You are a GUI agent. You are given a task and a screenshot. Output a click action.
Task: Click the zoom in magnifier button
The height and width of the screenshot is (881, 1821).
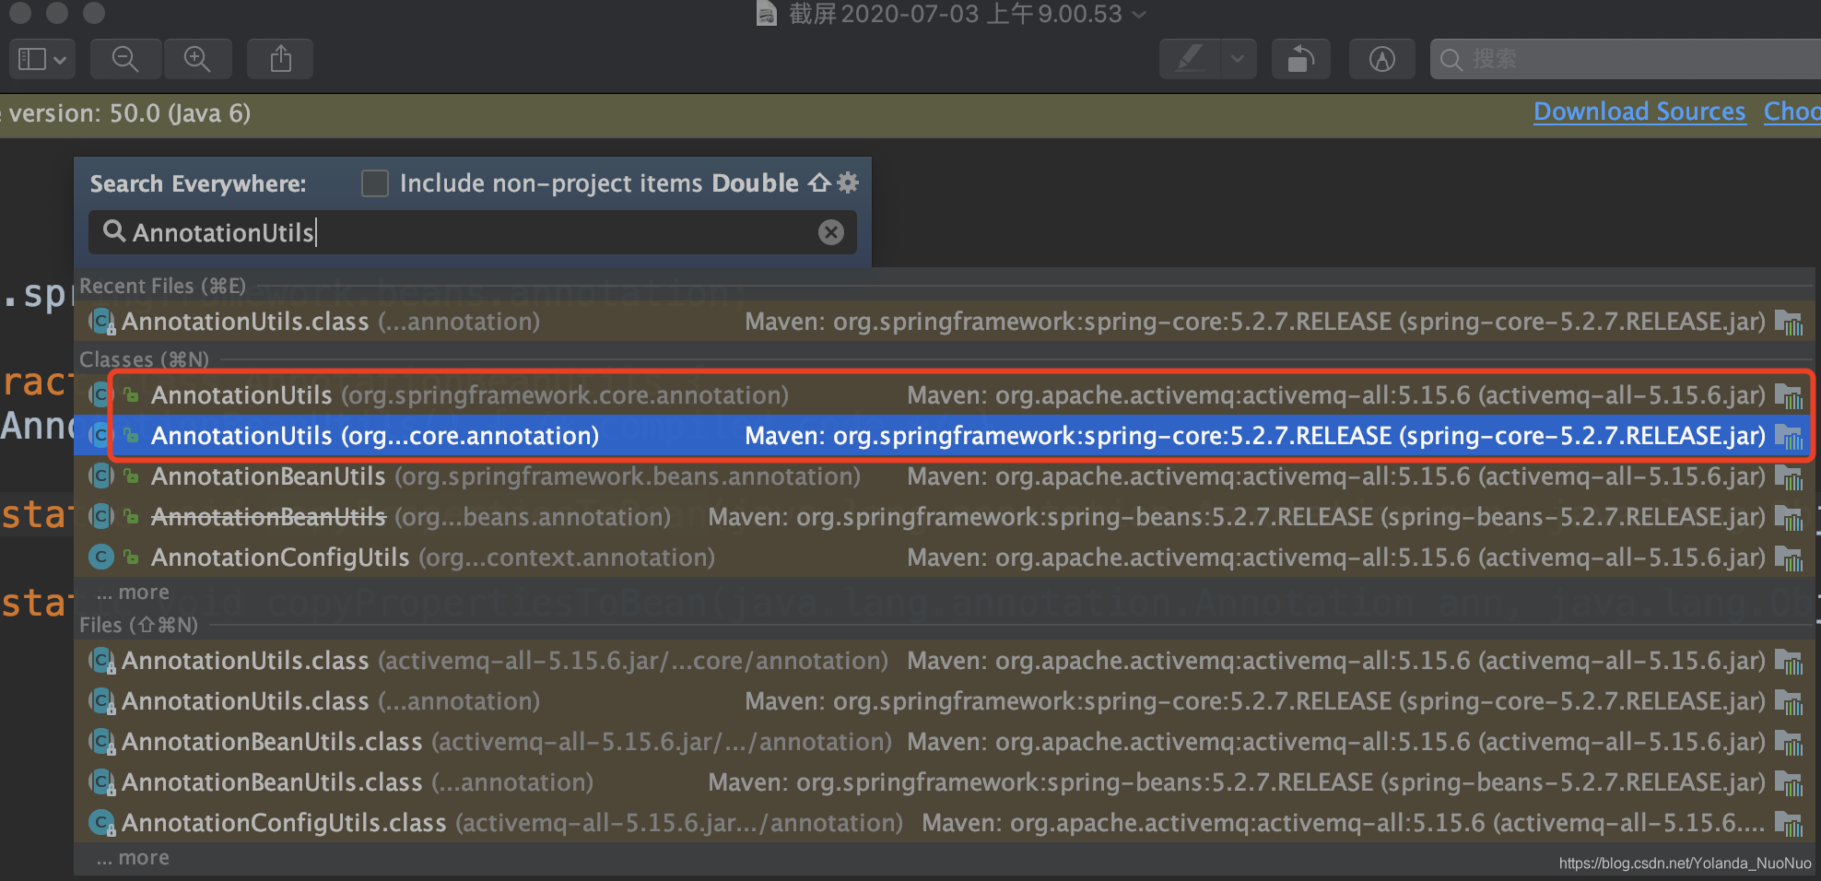tap(197, 59)
